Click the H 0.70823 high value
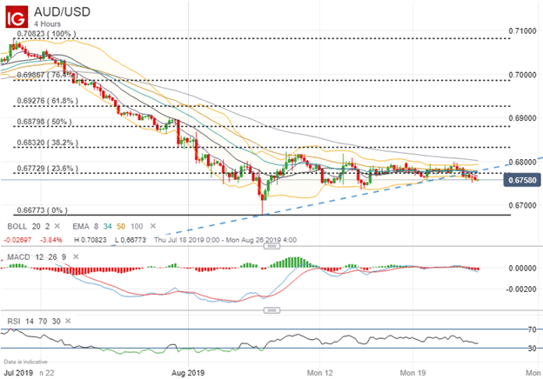 tap(90, 240)
